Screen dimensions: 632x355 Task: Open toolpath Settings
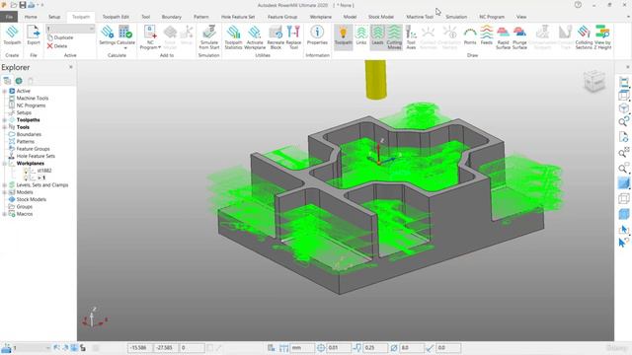(108, 35)
